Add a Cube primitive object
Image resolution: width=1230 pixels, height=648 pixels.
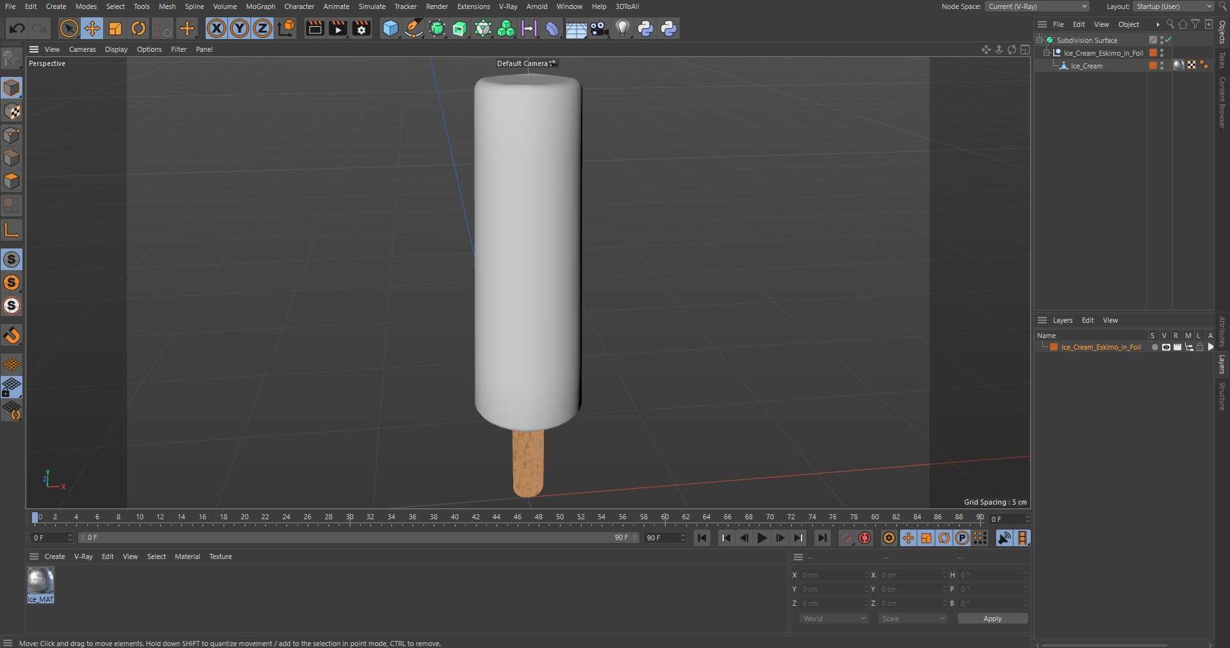pos(390,28)
